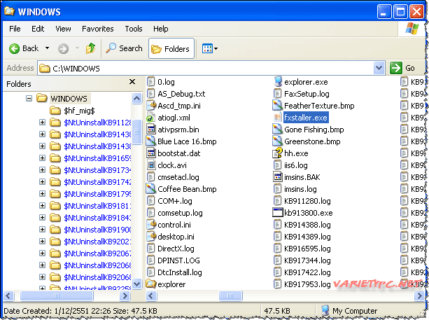Click file list horizontal scroll thumb
Viewport: 429px width, 320px height.
[x=230, y=295]
